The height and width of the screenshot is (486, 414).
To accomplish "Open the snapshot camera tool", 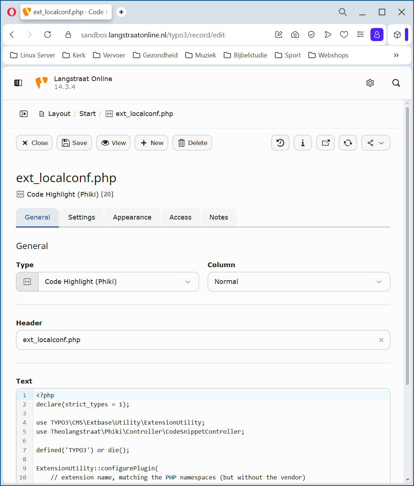I will pyautogui.click(x=295, y=35).
